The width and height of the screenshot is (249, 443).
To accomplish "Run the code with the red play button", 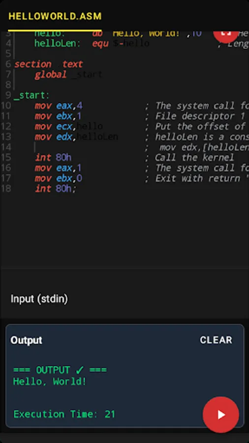I will pyautogui.click(x=221, y=414).
